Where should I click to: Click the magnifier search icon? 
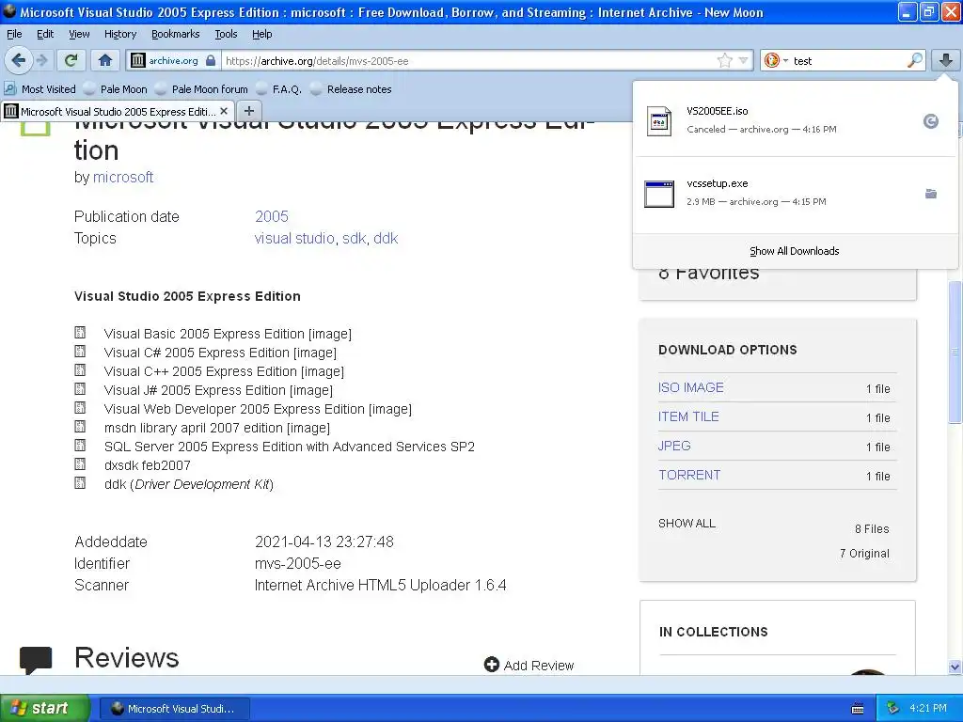pyautogui.click(x=914, y=60)
